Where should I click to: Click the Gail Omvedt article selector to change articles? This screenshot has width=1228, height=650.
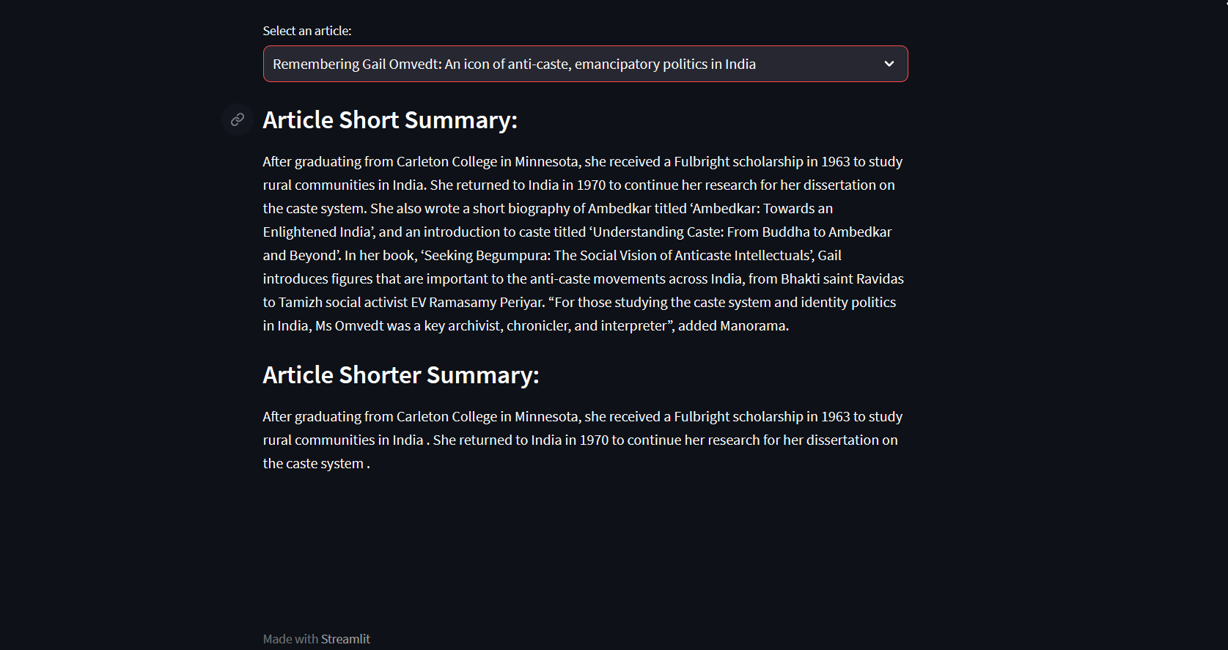tap(585, 64)
